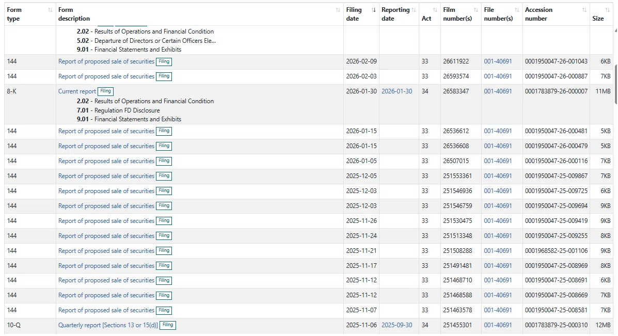Screen dimensions: 618x336
Task: Select film number 251546759
Action: tap(457, 206)
